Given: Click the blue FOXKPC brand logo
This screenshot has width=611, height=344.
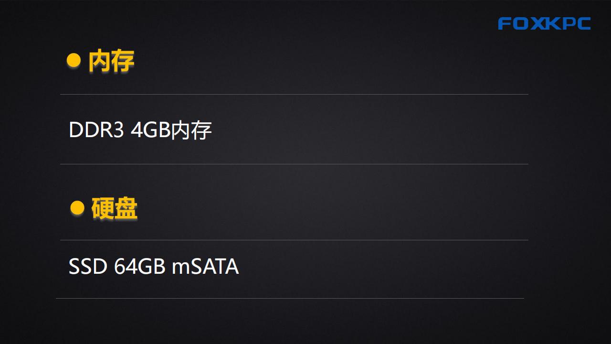Looking at the screenshot, I should (544, 23).
